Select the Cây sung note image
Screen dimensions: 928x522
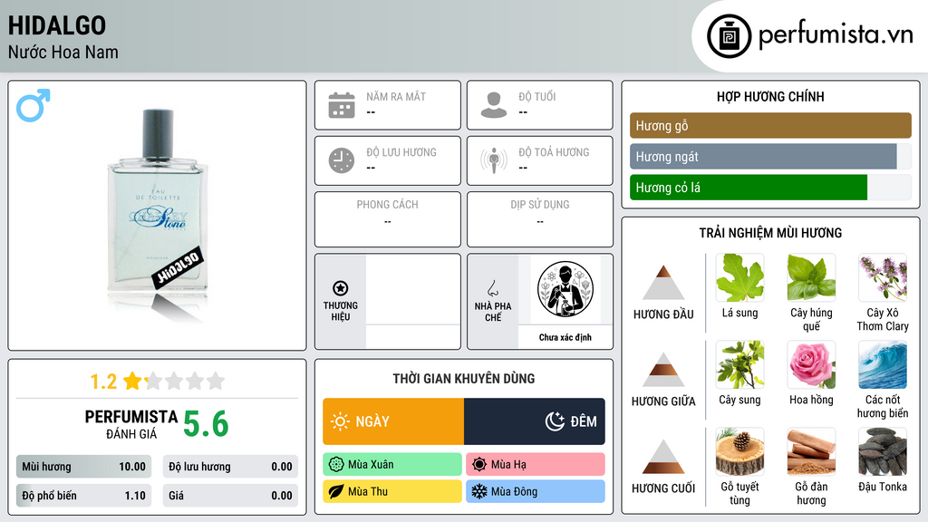(x=739, y=365)
